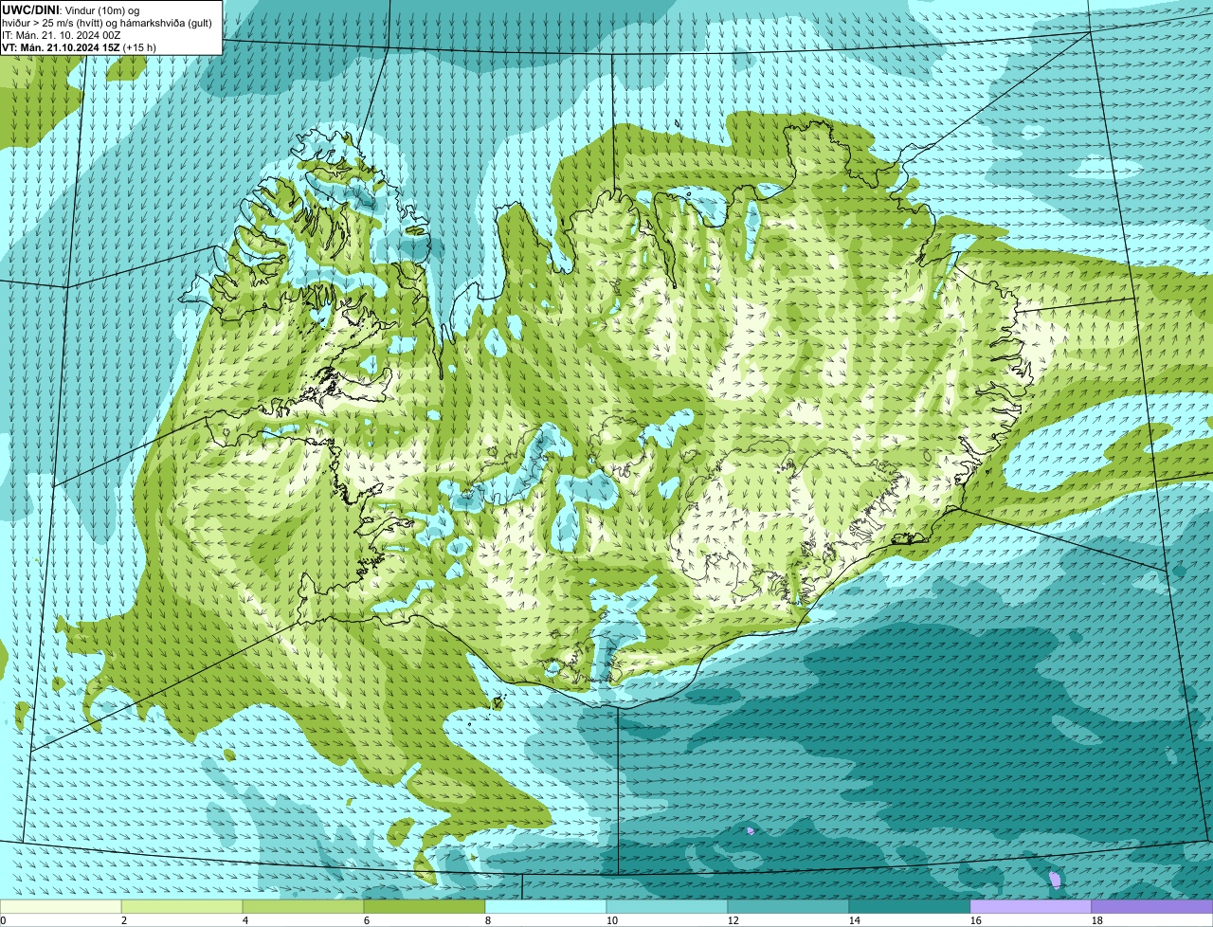The height and width of the screenshot is (927, 1213).
Task: Click the legend scale label '10'
Action: click(x=612, y=920)
